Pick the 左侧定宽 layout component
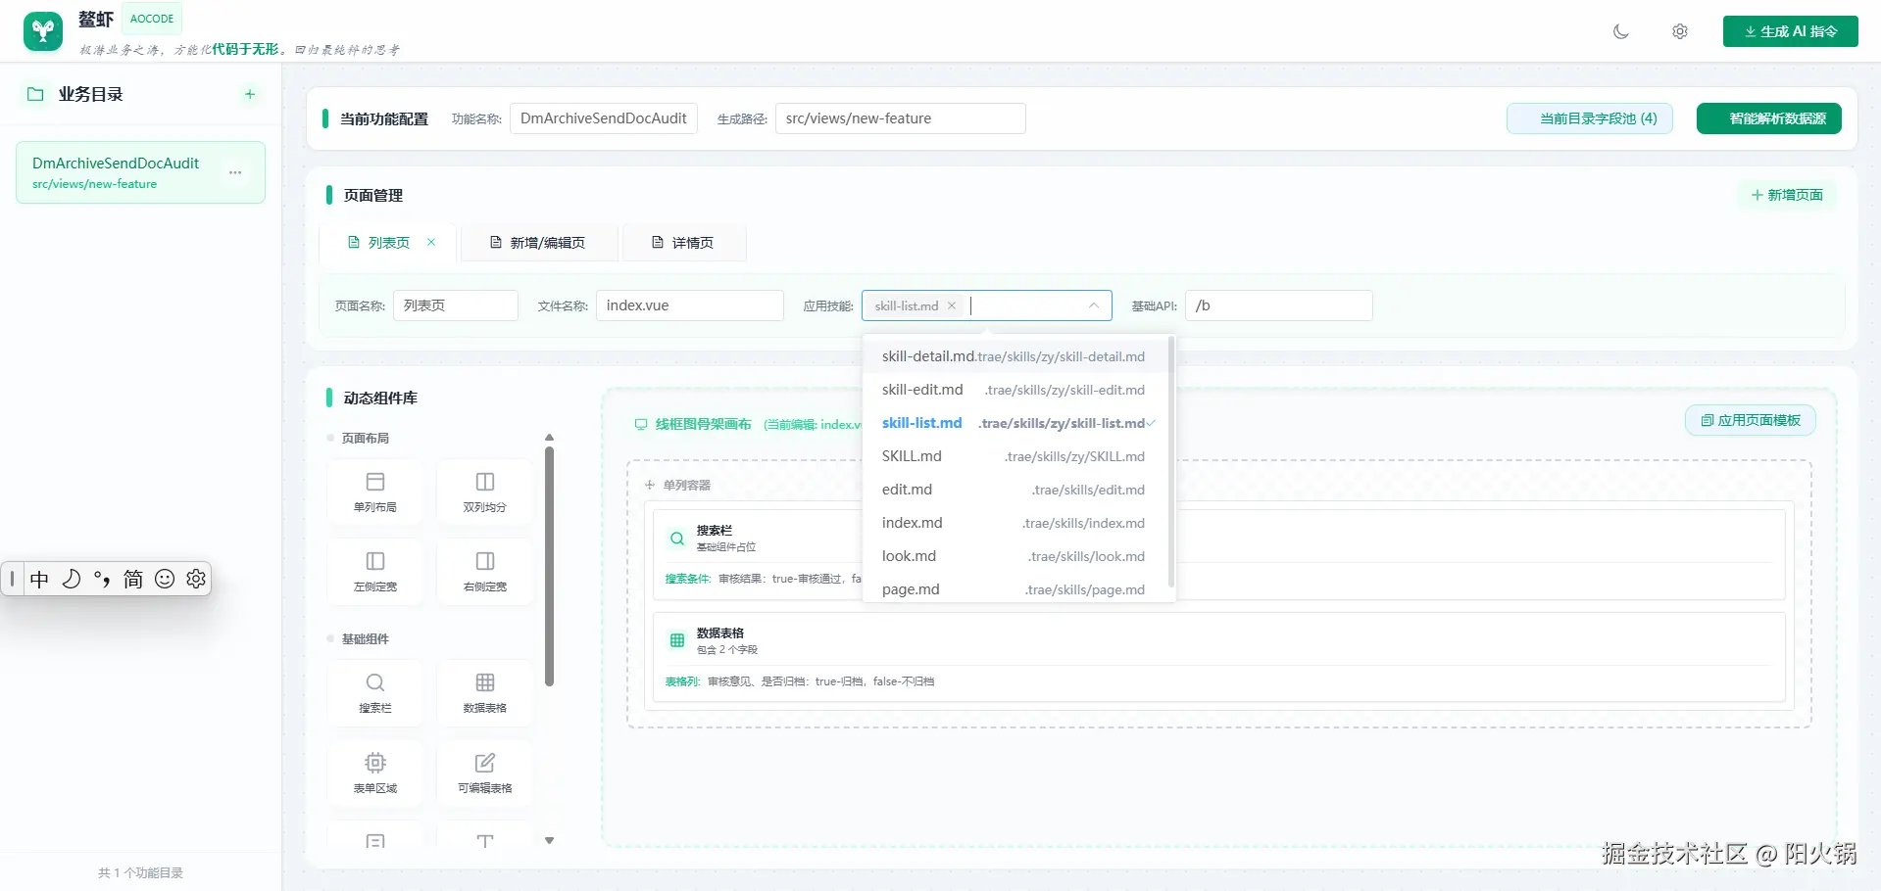The height and width of the screenshot is (891, 1881). click(375, 571)
